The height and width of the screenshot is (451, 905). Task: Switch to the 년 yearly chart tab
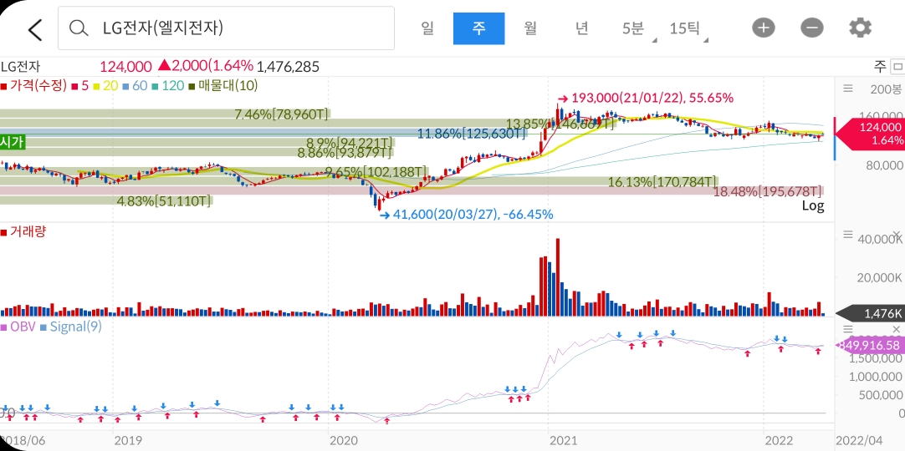[x=582, y=28]
